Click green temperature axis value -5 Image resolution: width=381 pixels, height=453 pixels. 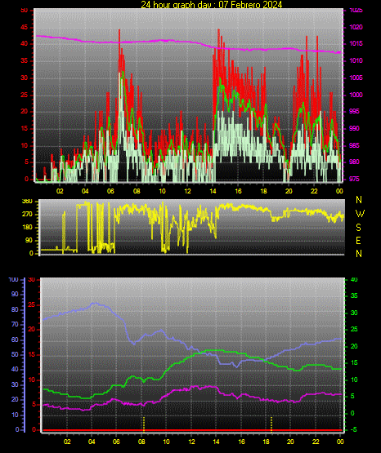coord(353,429)
